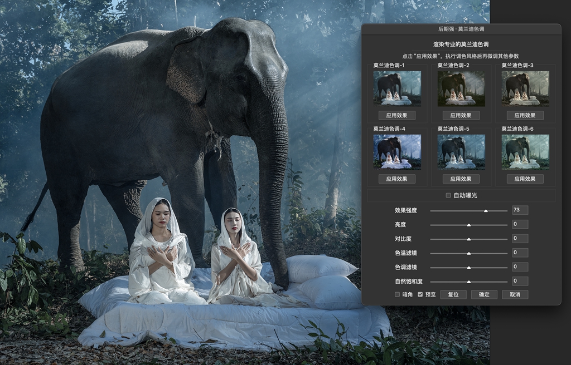Apply effect for 莫兰迪色调-3 preset
Viewport: 571px width, 365px height.
(525, 115)
